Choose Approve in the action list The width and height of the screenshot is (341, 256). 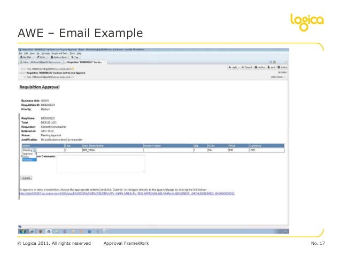click(x=28, y=154)
